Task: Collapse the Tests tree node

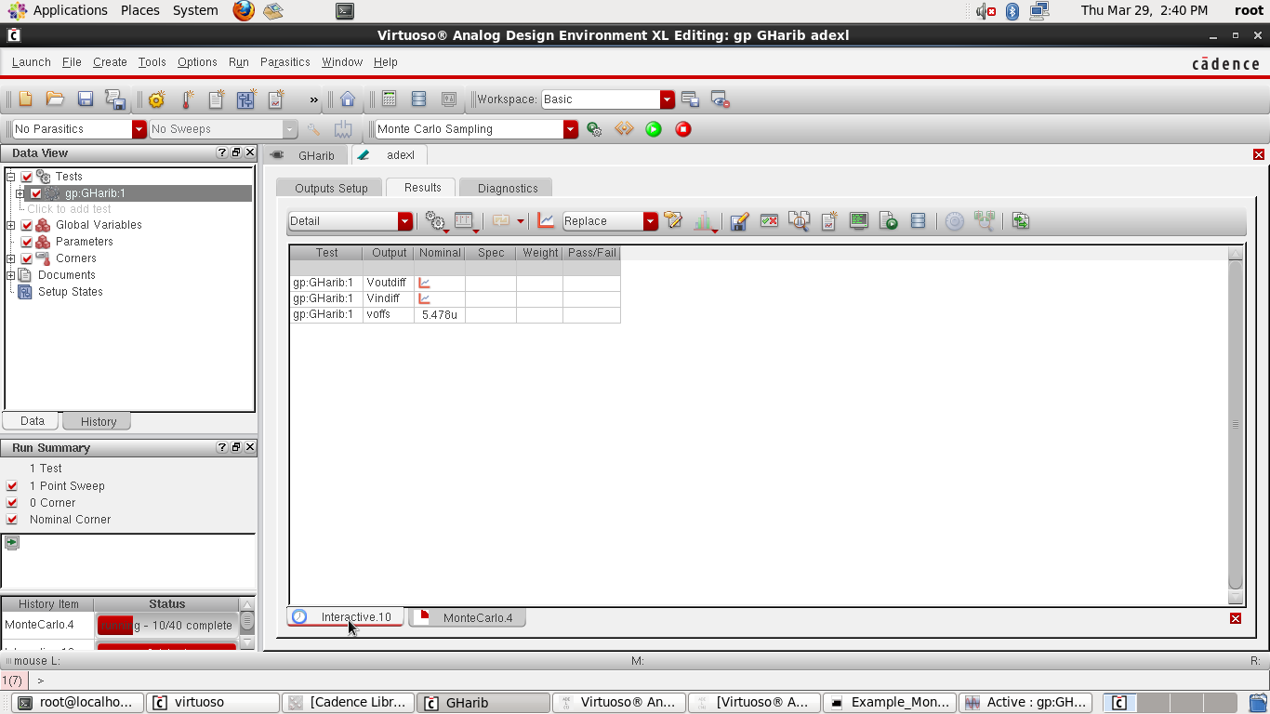Action: click(x=10, y=177)
